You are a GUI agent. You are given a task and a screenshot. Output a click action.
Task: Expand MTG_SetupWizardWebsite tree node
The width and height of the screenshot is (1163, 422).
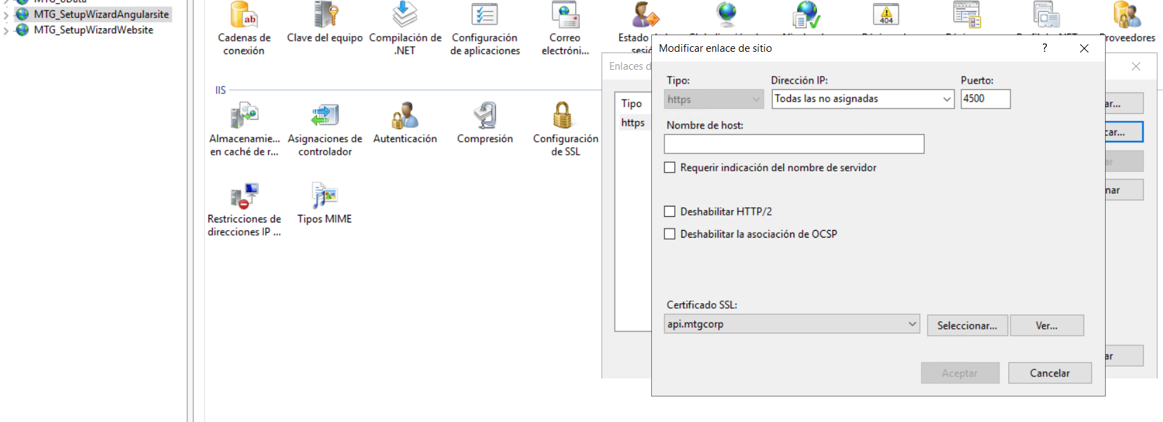click(6, 30)
